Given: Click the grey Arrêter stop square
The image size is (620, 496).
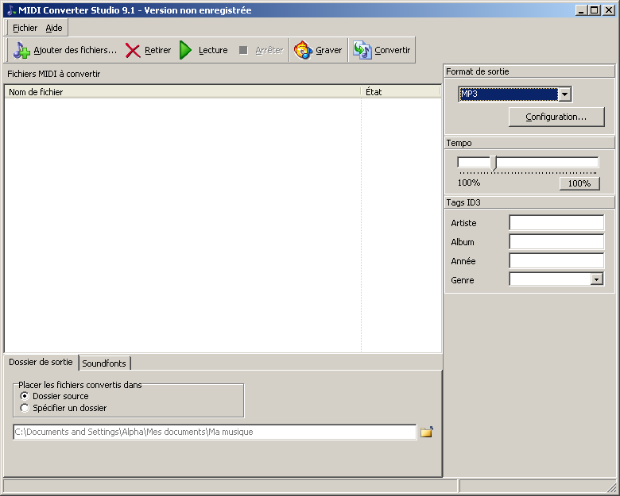Looking at the screenshot, I should (x=243, y=50).
